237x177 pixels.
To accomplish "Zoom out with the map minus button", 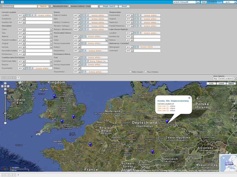I will 5,123.
